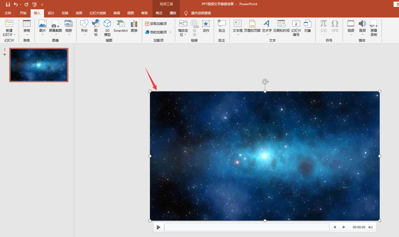Click the SmartArt icon
Viewport: 399px width, 237px height.
pos(121,26)
